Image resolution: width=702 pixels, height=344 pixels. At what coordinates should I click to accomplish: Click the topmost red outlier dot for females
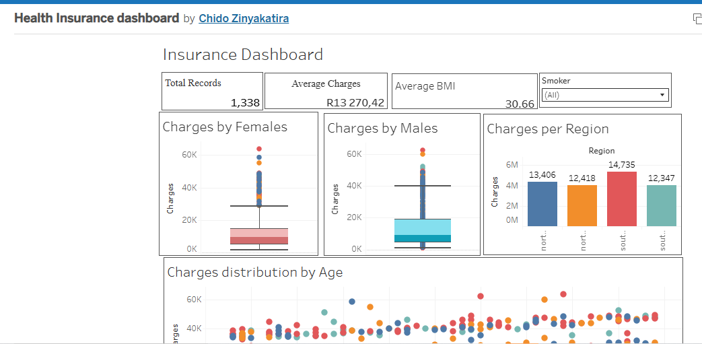coord(259,149)
